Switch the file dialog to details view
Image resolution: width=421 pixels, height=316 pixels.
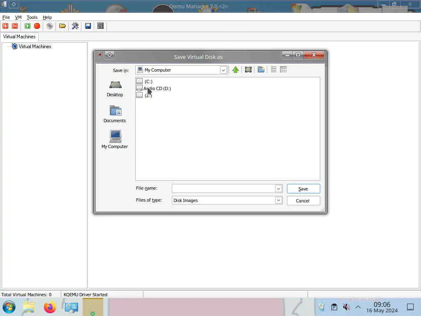click(x=283, y=70)
